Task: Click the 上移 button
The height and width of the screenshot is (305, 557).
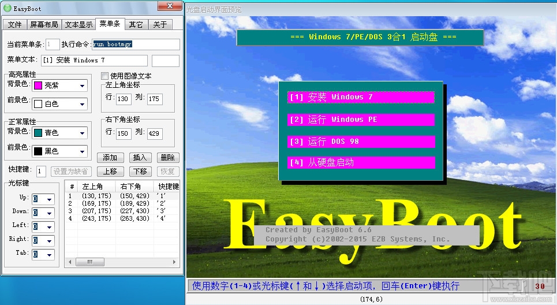Action: click(x=110, y=172)
